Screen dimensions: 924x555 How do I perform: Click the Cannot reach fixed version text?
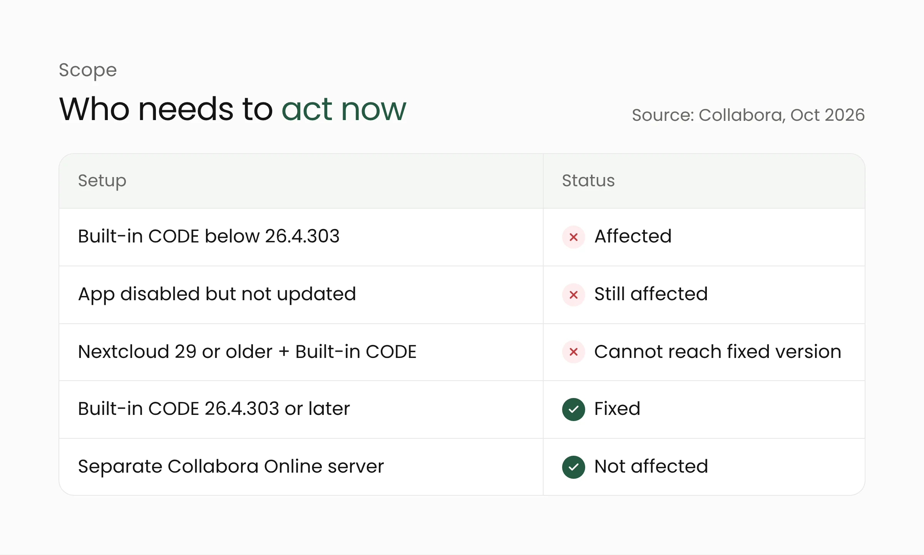(x=718, y=351)
